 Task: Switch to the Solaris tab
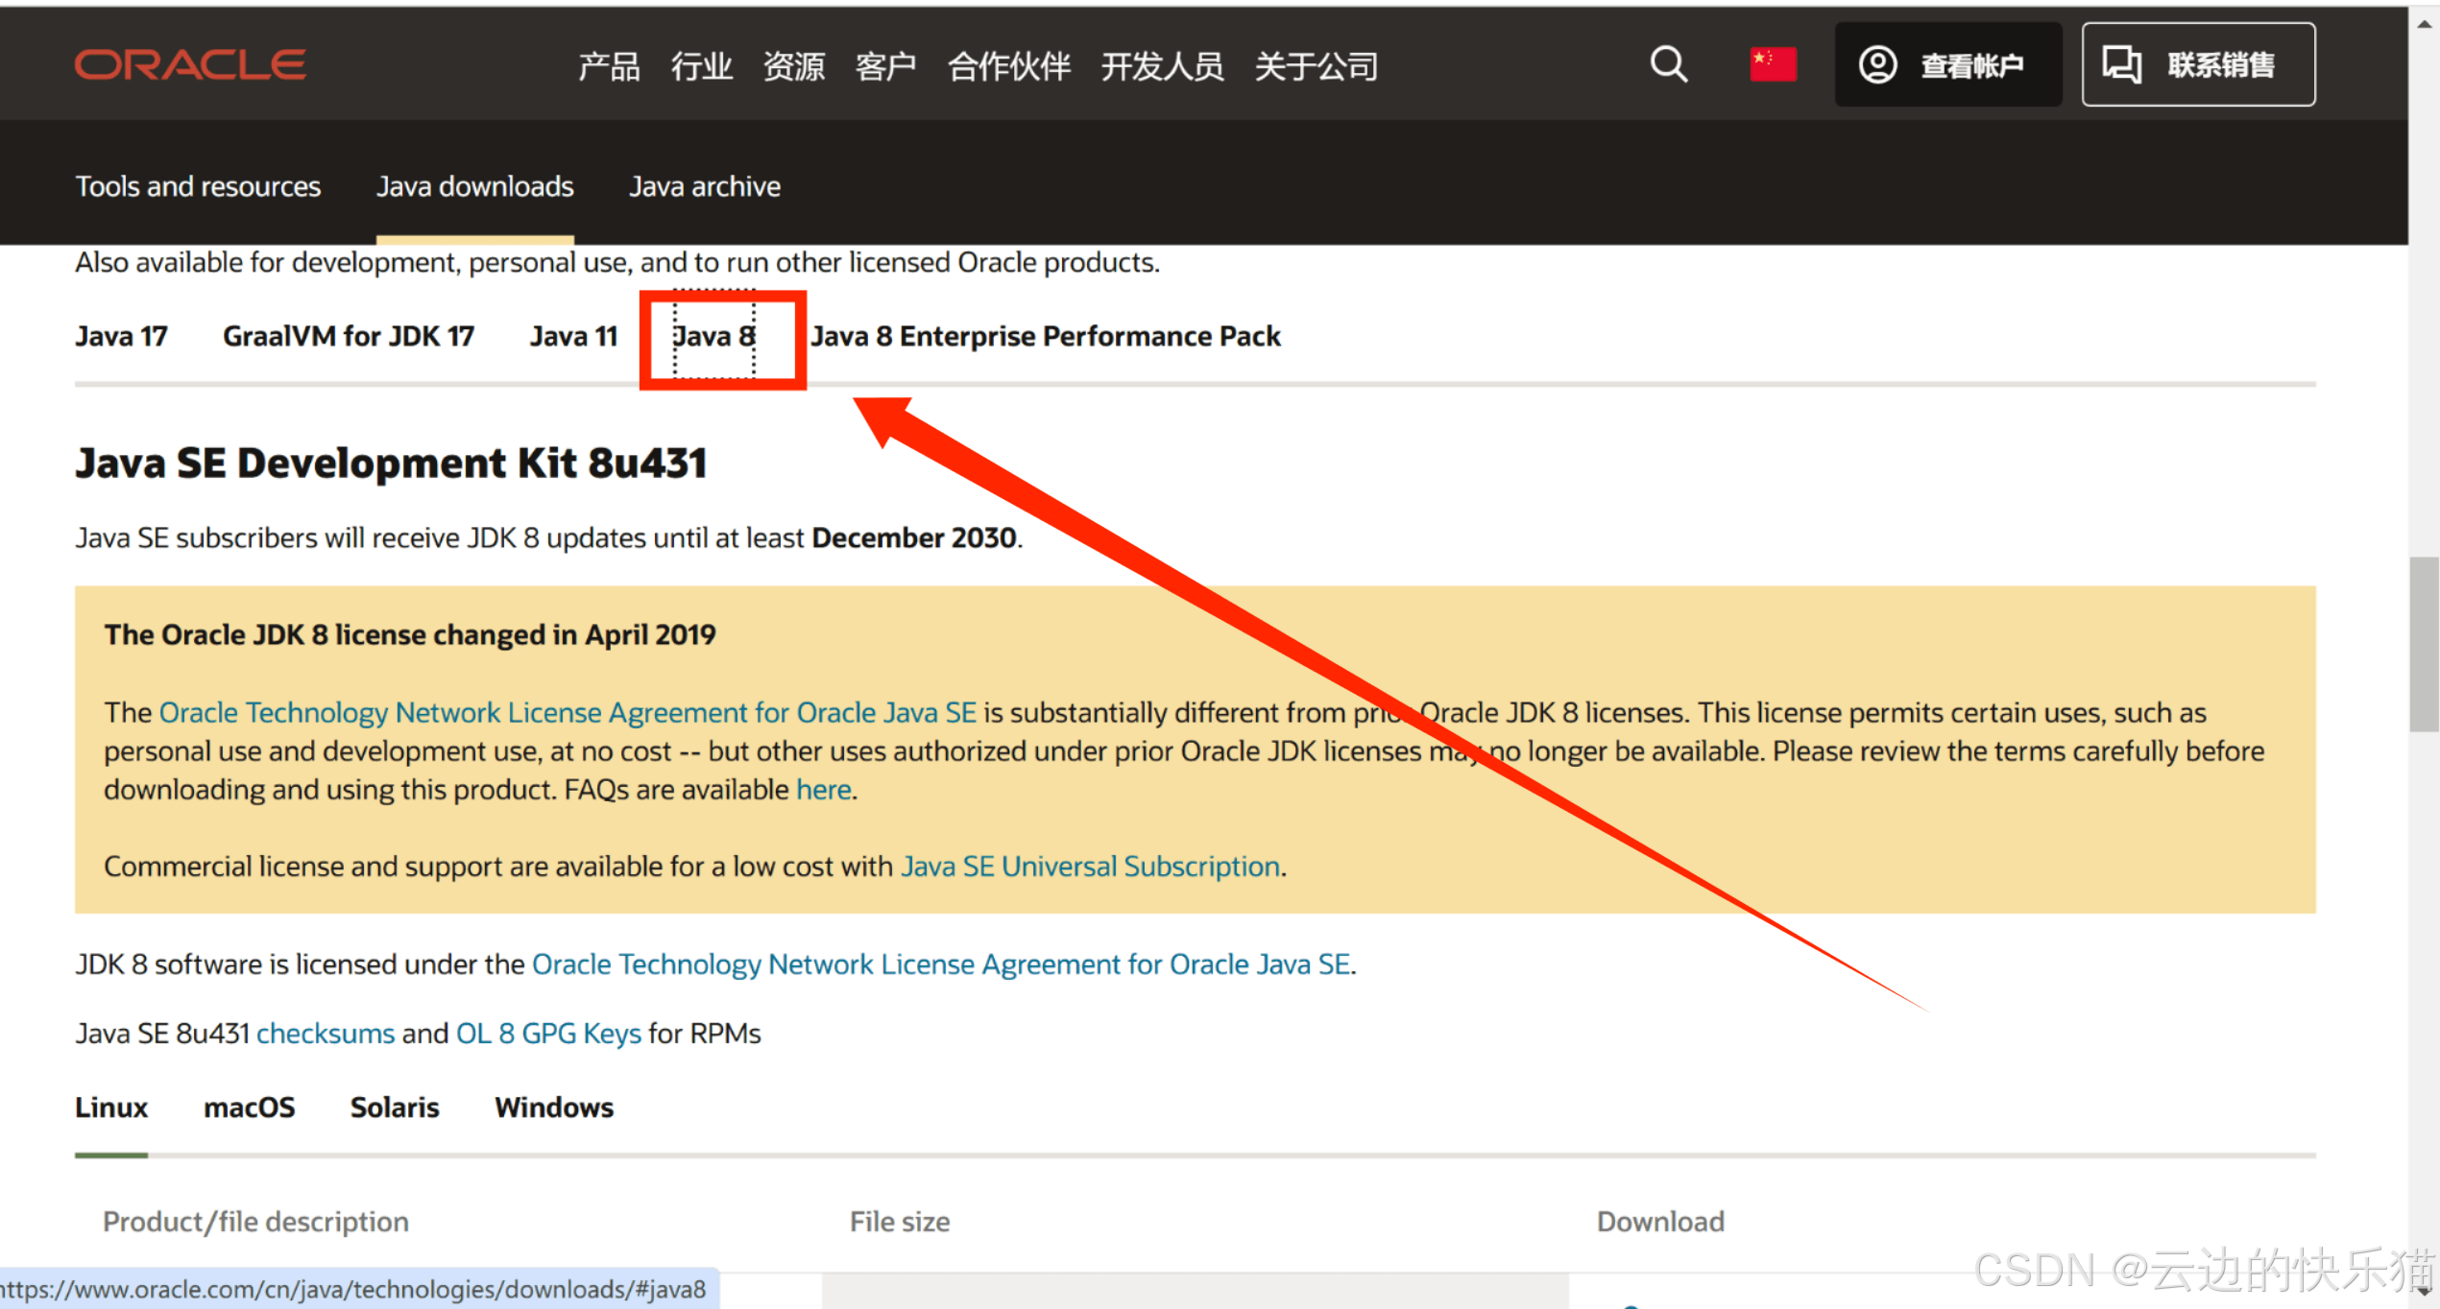click(x=395, y=1107)
